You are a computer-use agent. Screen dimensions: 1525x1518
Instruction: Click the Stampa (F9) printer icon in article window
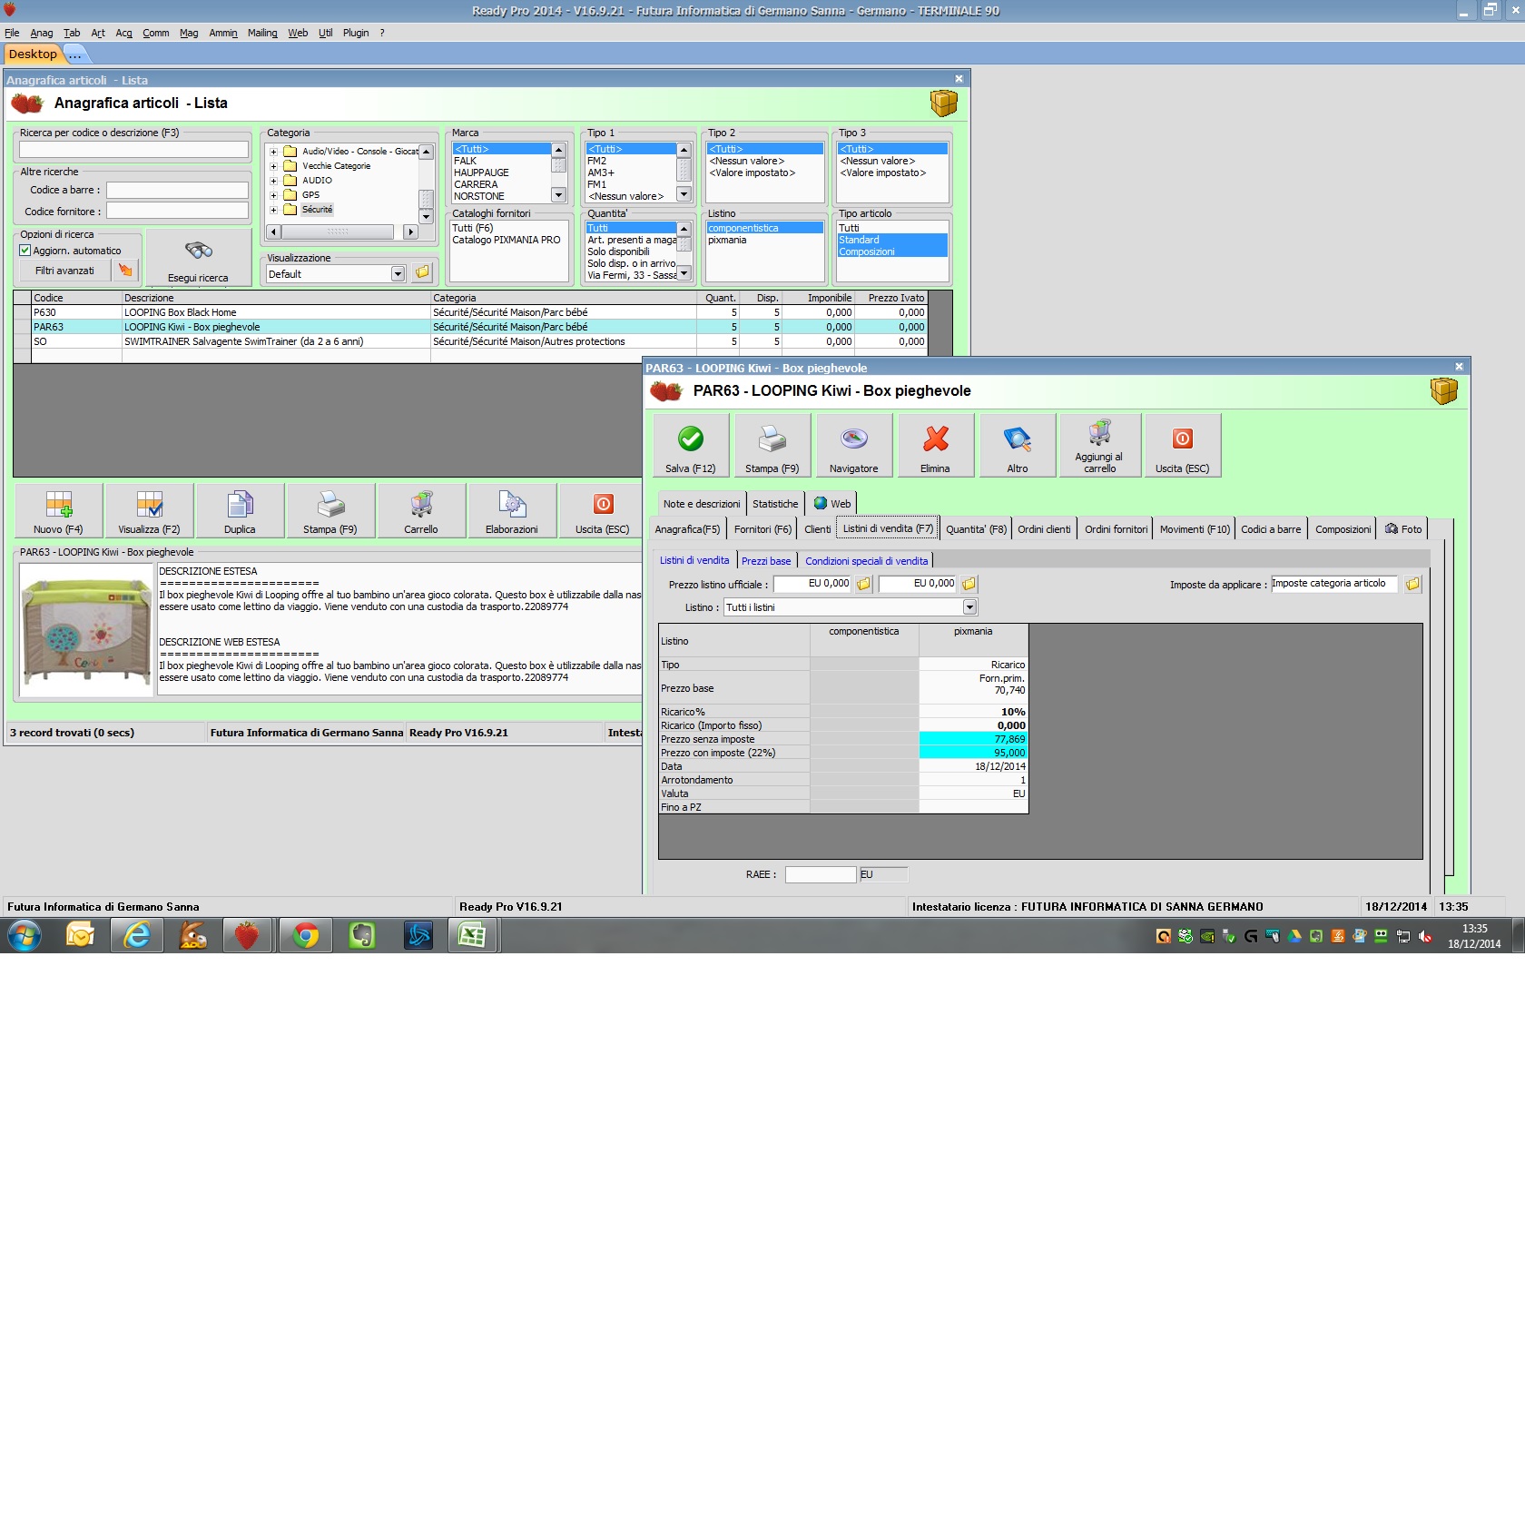tap(772, 439)
